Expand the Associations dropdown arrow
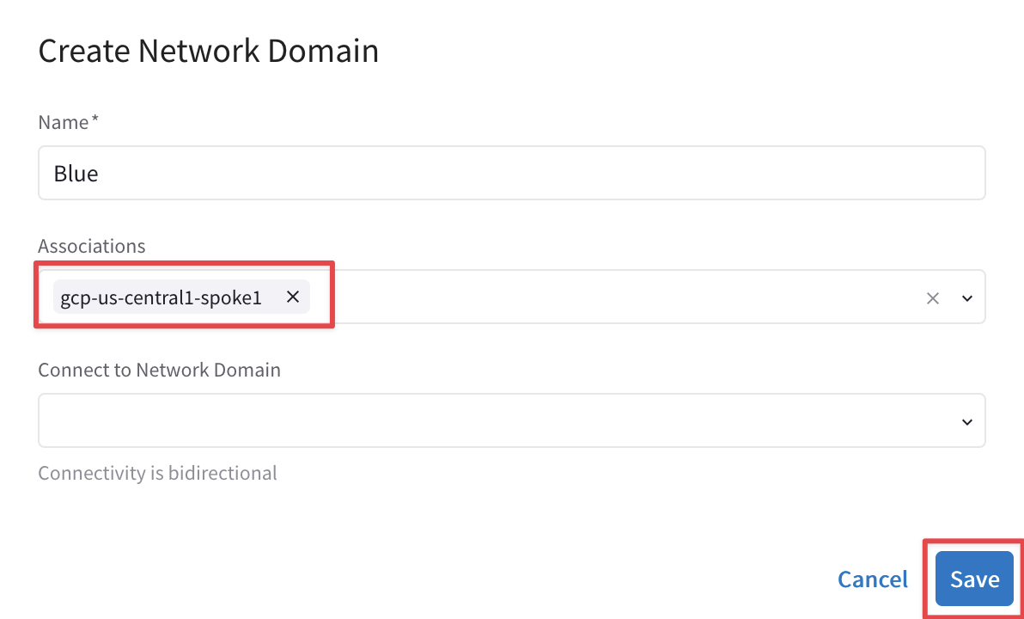 [x=967, y=298]
